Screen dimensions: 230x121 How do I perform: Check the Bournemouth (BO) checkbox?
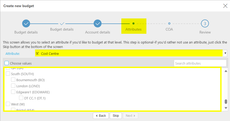click(13, 80)
